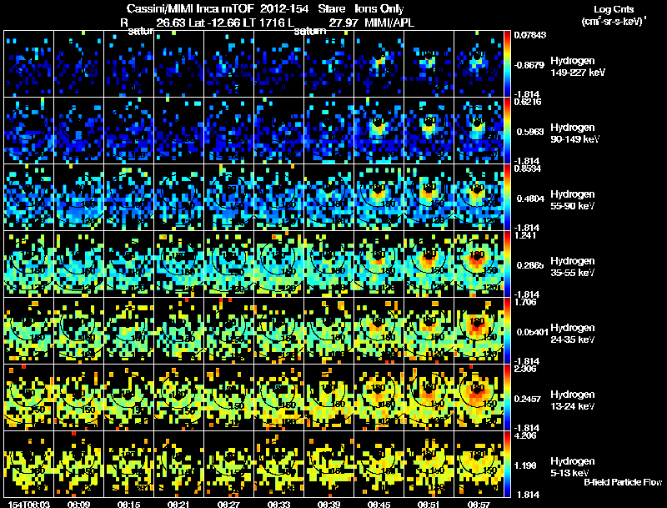
Task: Click the Hydrogen 90-149 keV color bar
Action: [x=507, y=131]
